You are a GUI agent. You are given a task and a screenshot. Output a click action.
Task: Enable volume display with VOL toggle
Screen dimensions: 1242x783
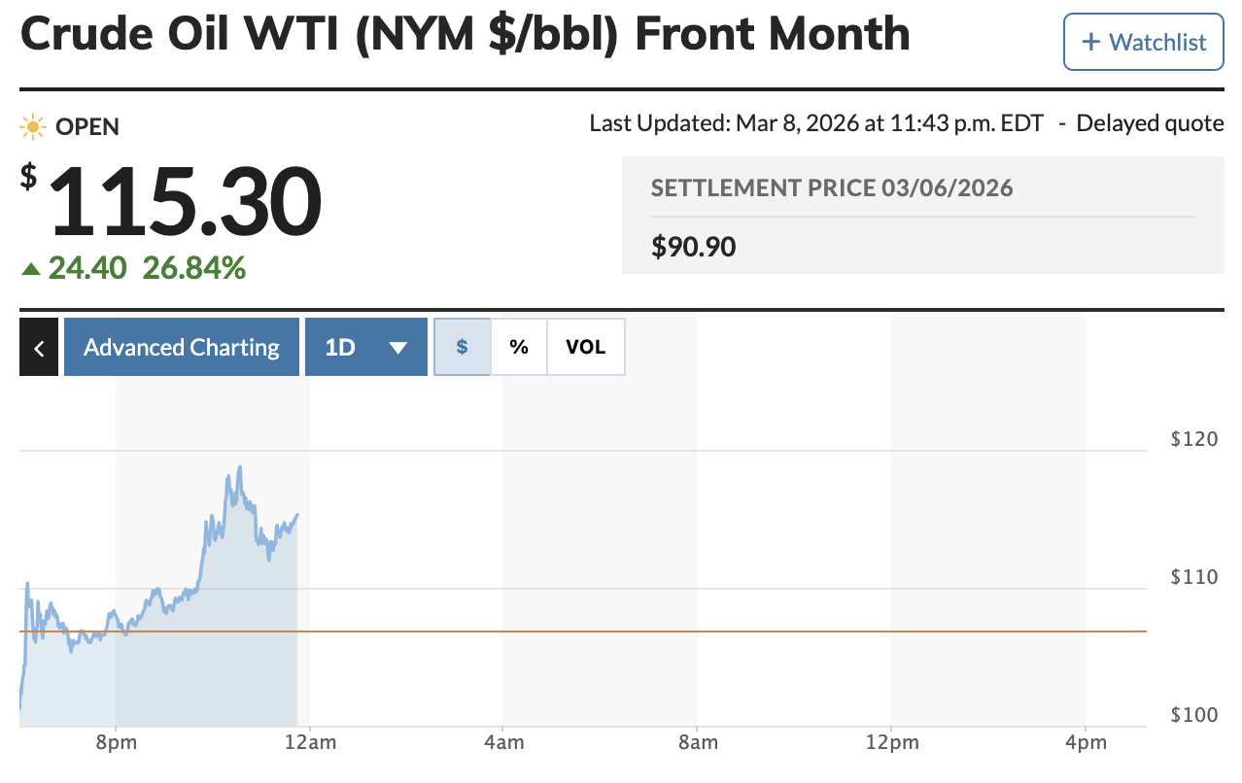[585, 347]
